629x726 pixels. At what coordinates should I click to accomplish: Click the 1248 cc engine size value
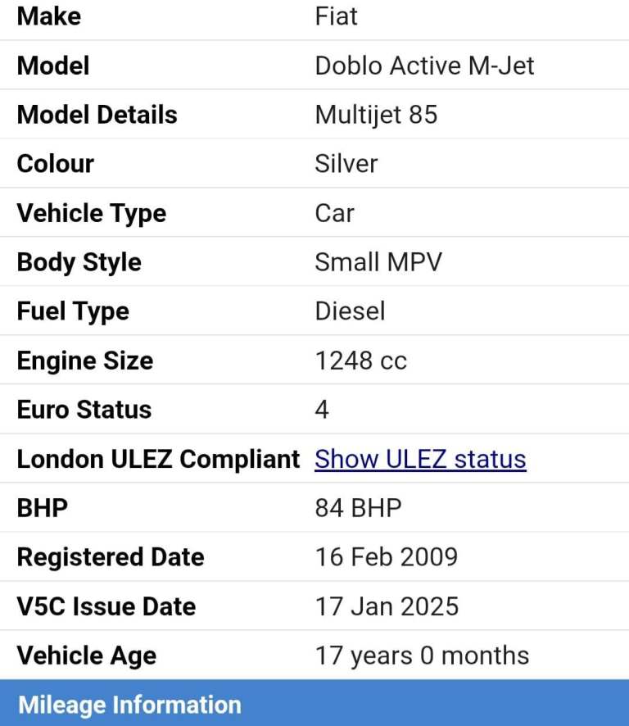click(360, 361)
